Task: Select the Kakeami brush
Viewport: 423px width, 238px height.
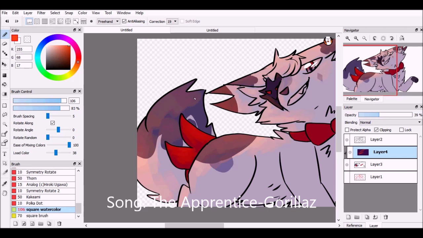Action: pyautogui.click(x=43, y=197)
